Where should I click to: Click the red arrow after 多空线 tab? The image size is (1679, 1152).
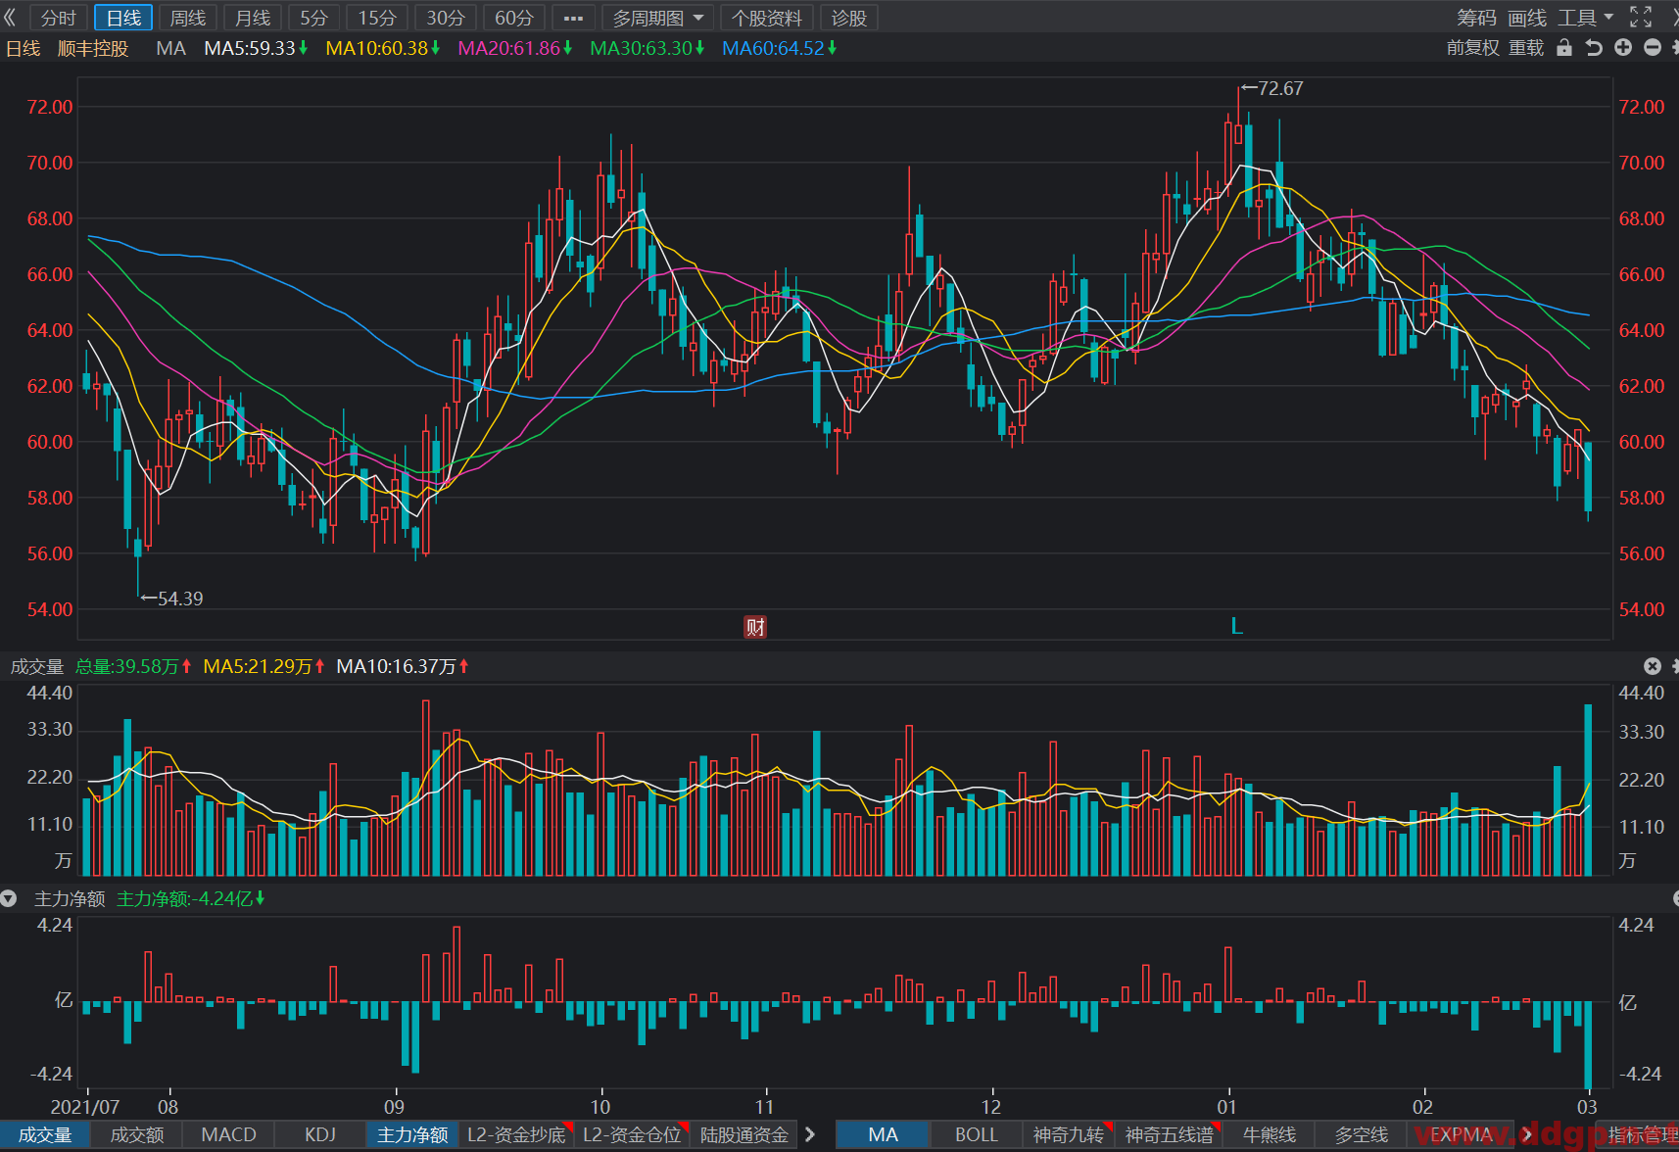point(1526,1134)
